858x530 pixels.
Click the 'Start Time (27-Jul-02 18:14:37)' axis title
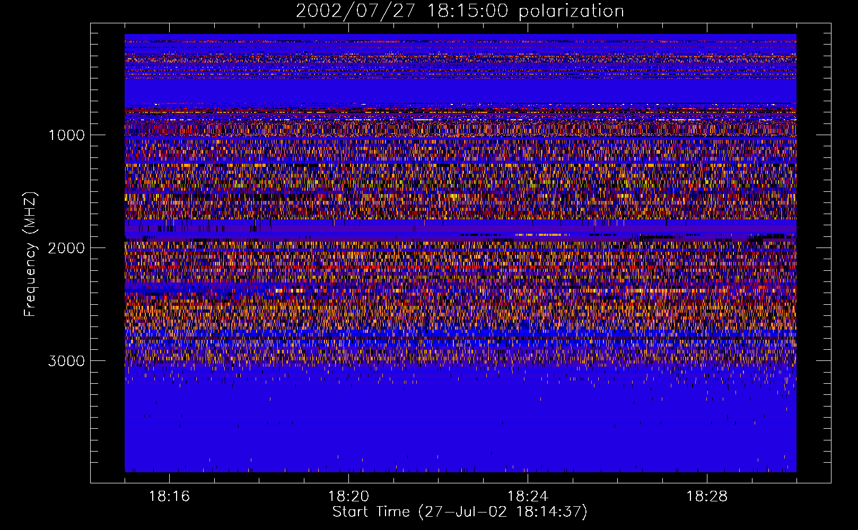point(460,512)
